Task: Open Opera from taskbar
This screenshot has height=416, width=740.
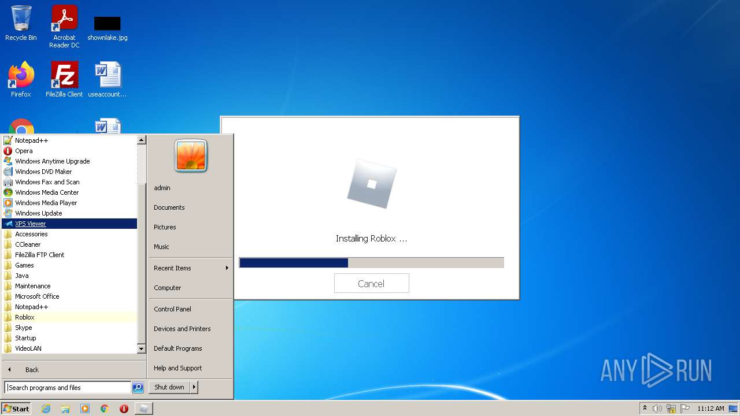Action: click(x=124, y=408)
